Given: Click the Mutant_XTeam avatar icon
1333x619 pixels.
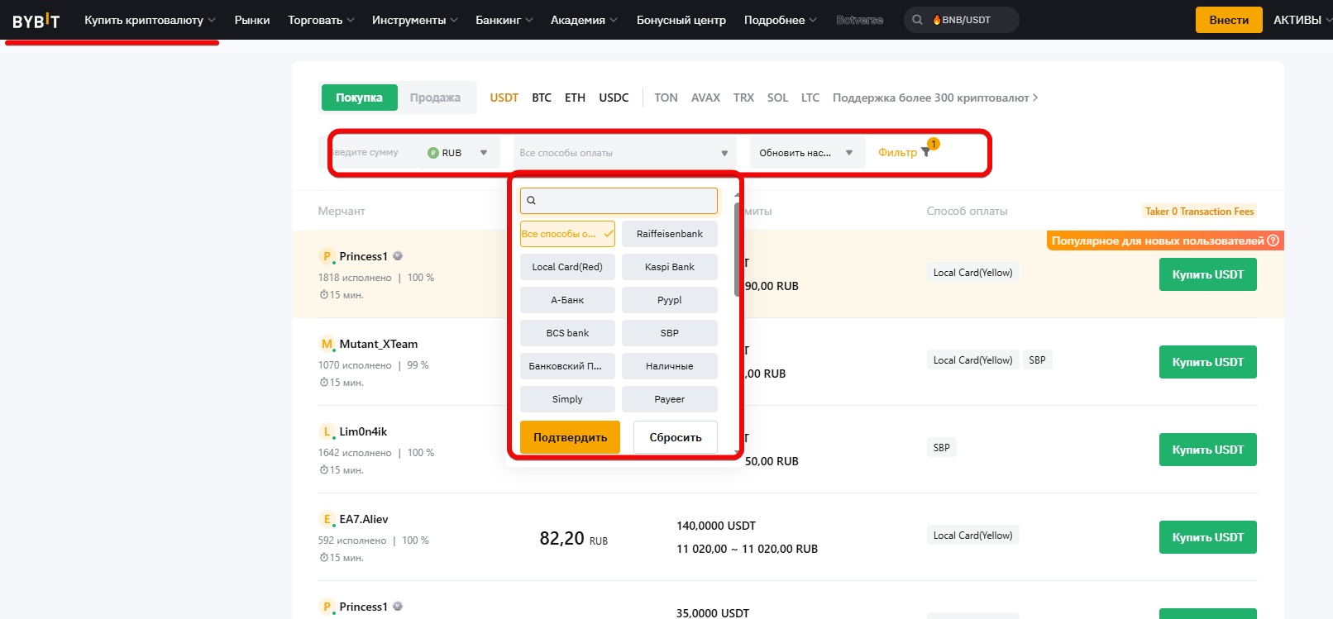Looking at the screenshot, I should [x=327, y=344].
